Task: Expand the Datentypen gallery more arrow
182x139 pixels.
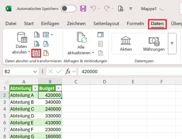Action: click(x=172, y=44)
